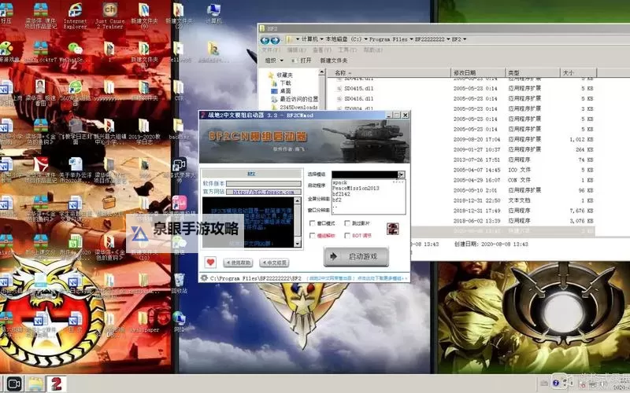This screenshot has width=630, height=393.
Task: Open the 文件(F) menu in Explorer
Action: click(271, 50)
